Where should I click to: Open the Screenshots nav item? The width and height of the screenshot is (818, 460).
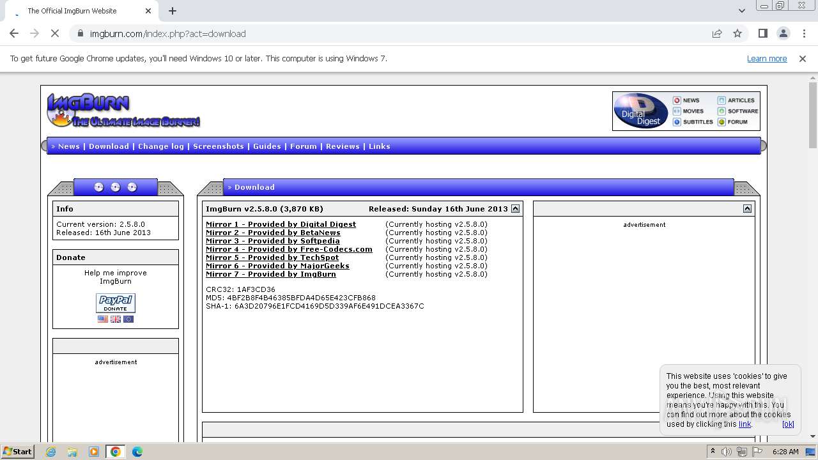pyautogui.click(x=219, y=146)
